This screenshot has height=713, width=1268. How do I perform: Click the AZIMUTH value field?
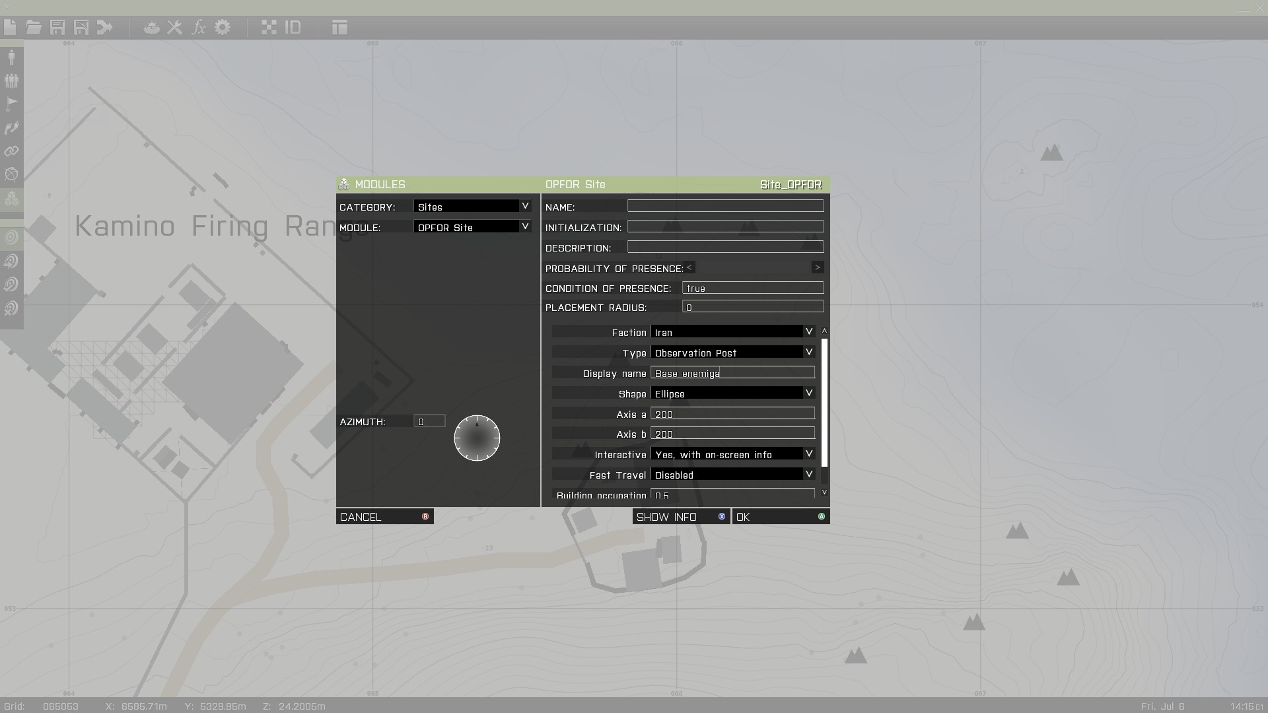point(429,421)
